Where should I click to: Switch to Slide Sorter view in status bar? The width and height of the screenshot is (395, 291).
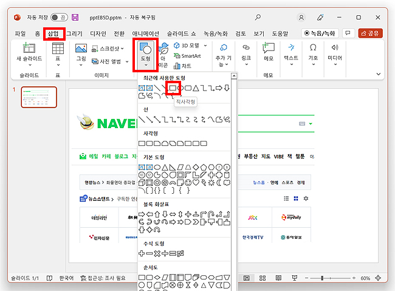click(x=263, y=278)
